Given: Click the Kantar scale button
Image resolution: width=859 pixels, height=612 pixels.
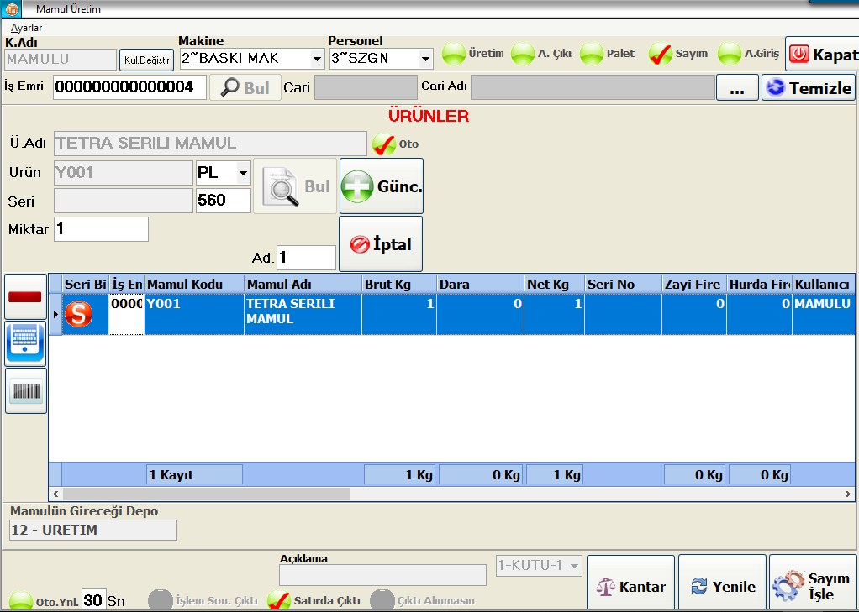Looking at the screenshot, I should [x=630, y=587].
